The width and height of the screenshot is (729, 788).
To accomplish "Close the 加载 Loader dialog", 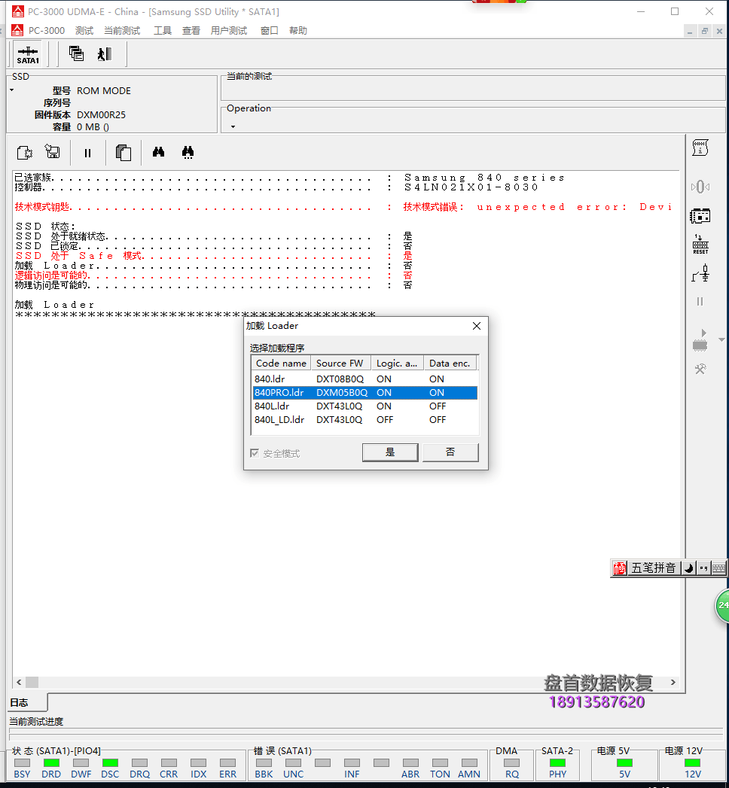I will pos(477,326).
